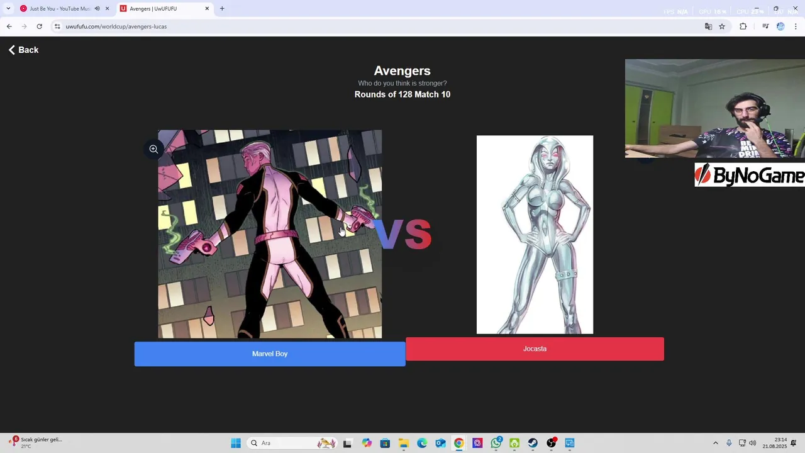Screen dimensions: 805x453
Task: Open Task View from the taskbar
Action: click(347, 443)
